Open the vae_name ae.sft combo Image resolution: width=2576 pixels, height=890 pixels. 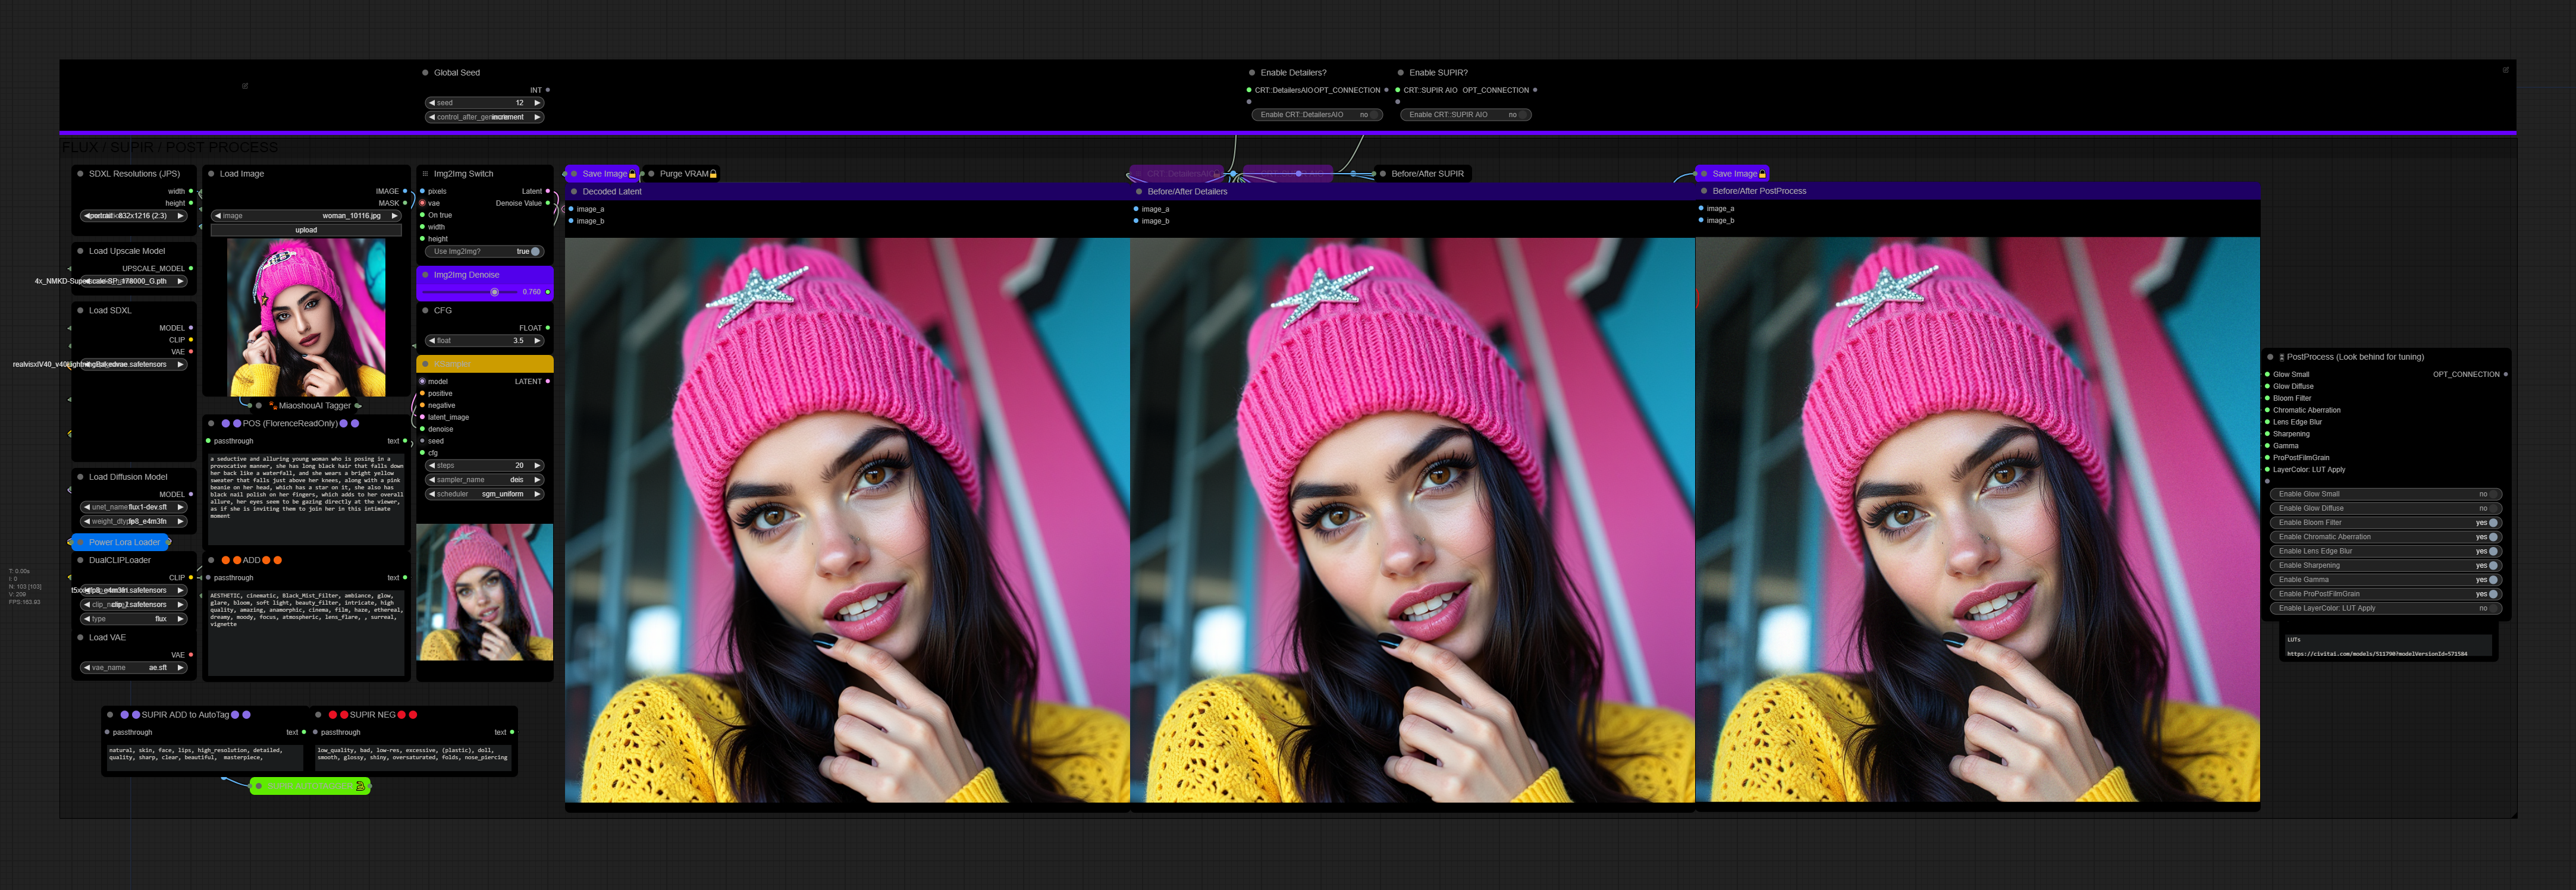134,668
